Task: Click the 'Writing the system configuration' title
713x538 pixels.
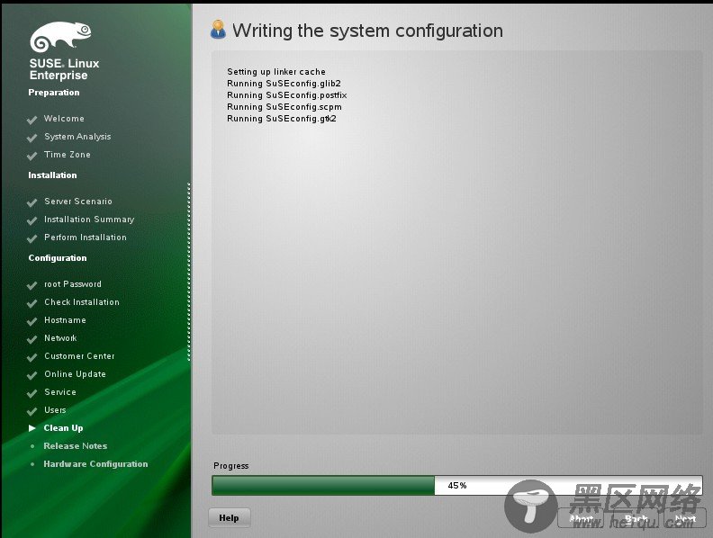Action: pyautogui.click(x=367, y=31)
